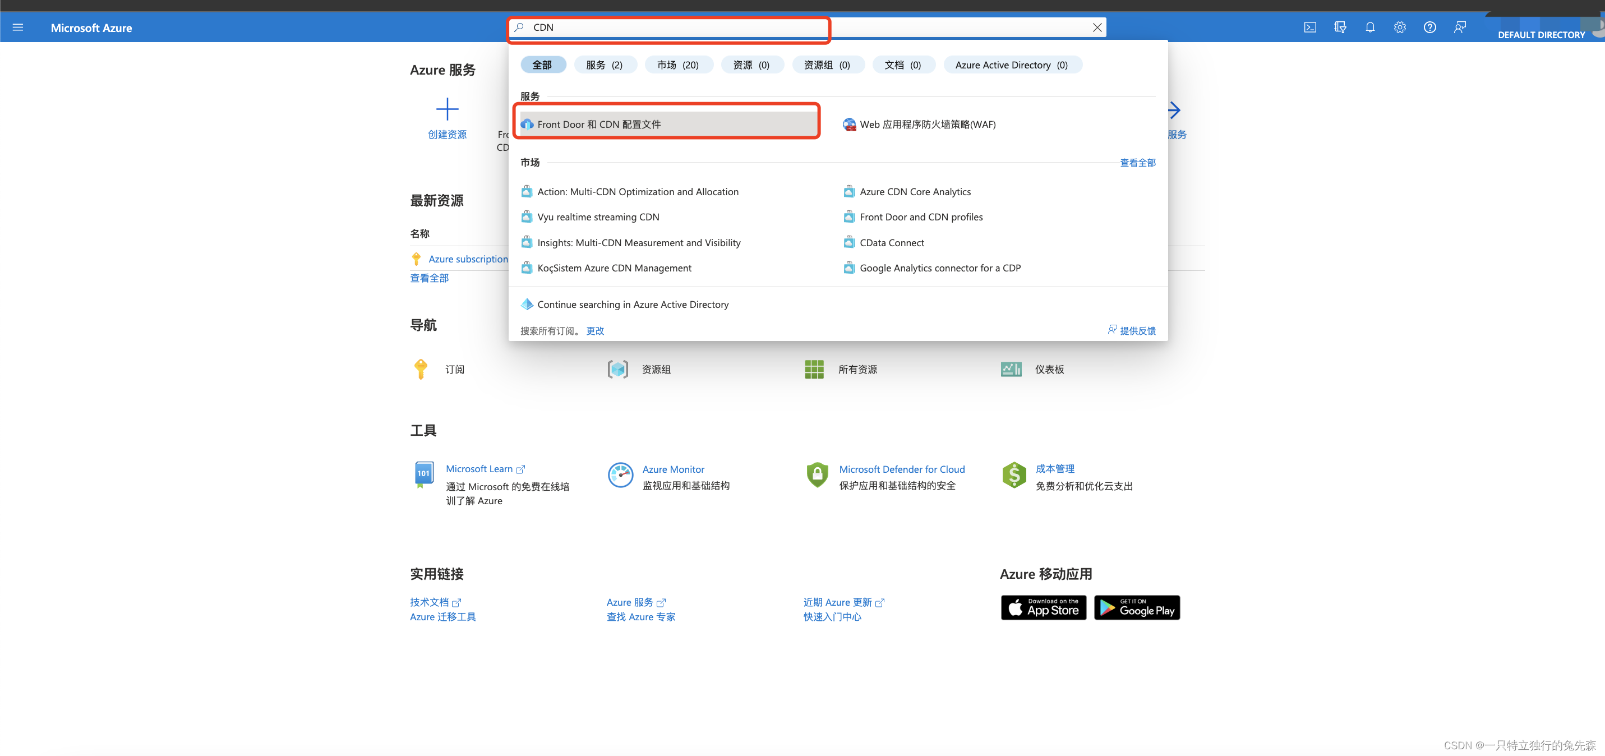Image resolution: width=1605 pixels, height=756 pixels.
Task: Select 全部 filter tab
Action: pyautogui.click(x=542, y=65)
